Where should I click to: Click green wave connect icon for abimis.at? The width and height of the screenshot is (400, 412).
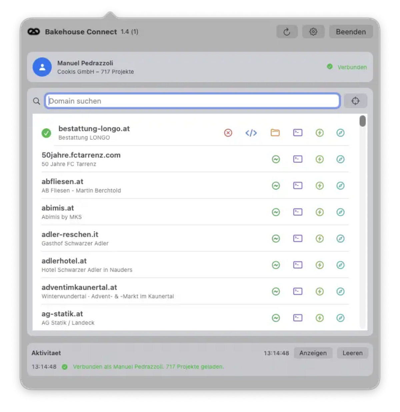tap(276, 212)
